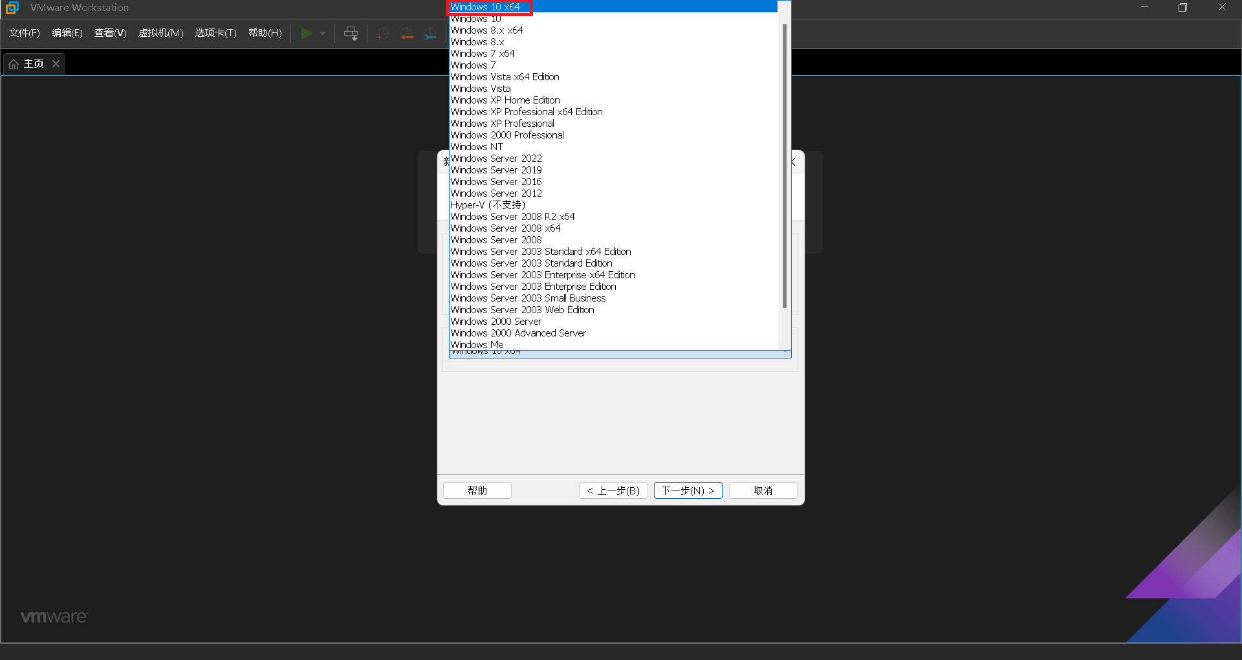The image size is (1242, 660).
Task: Choose Windows 2000 Advanced Server
Action: tap(613, 333)
